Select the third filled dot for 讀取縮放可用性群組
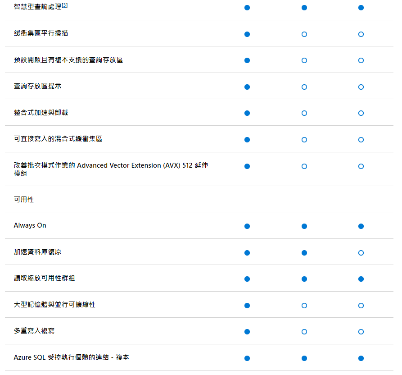Viewport: 402px width, 375px height. (x=361, y=279)
